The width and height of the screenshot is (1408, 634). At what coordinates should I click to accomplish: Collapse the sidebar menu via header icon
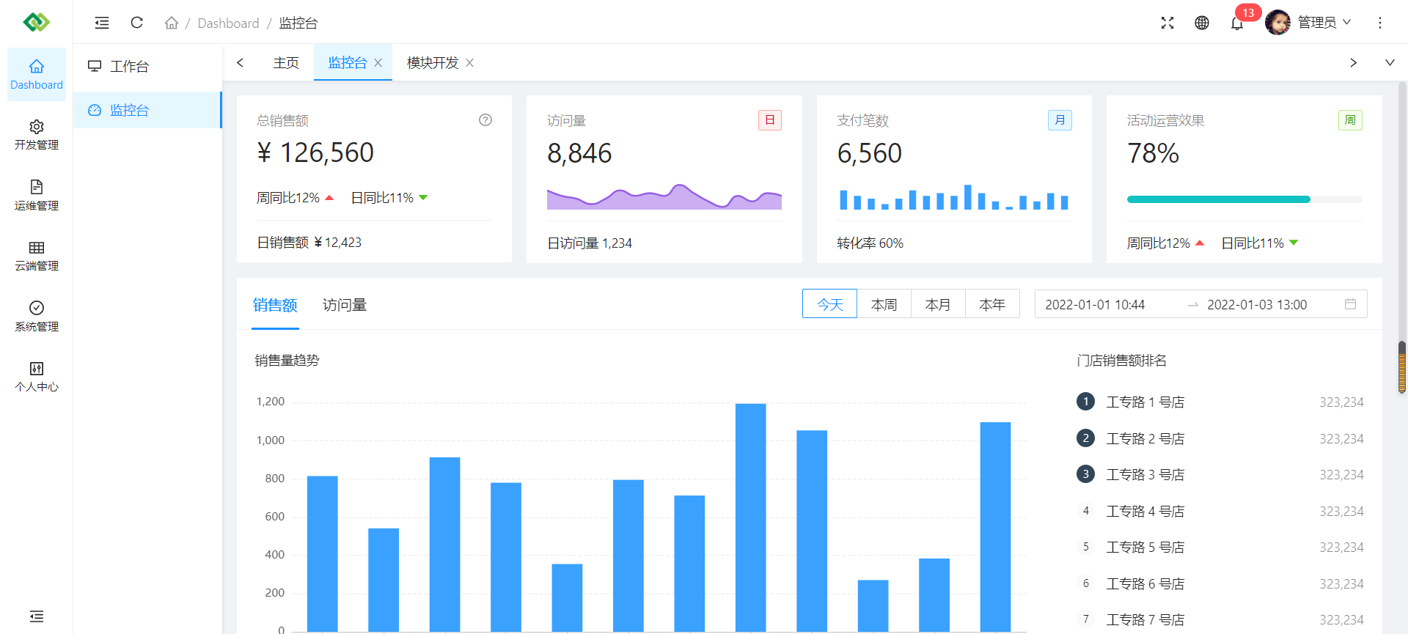[x=102, y=23]
